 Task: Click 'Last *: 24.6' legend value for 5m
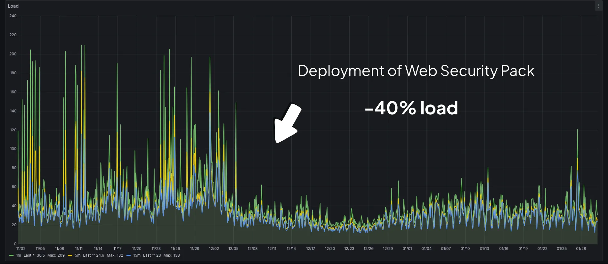click(93, 255)
